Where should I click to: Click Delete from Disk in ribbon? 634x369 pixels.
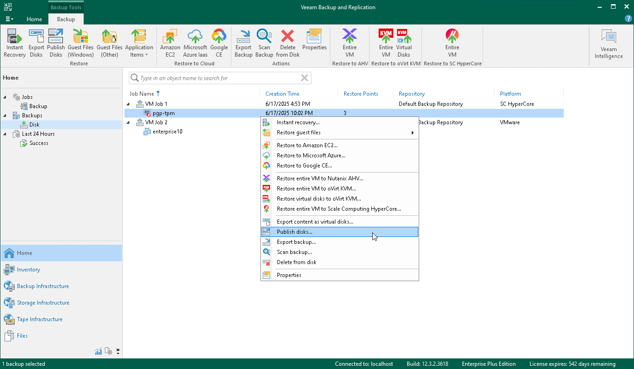[288, 43]
